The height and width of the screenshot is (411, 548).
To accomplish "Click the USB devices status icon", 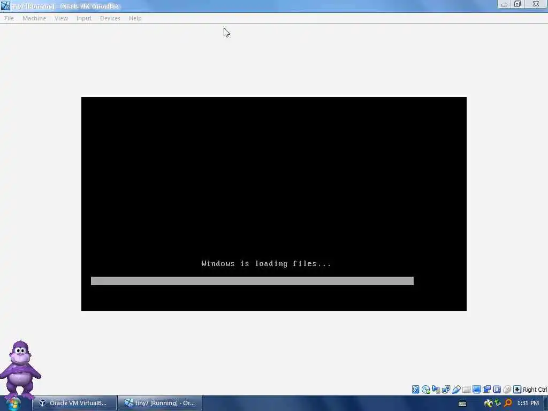I will (x=456, y=390).
